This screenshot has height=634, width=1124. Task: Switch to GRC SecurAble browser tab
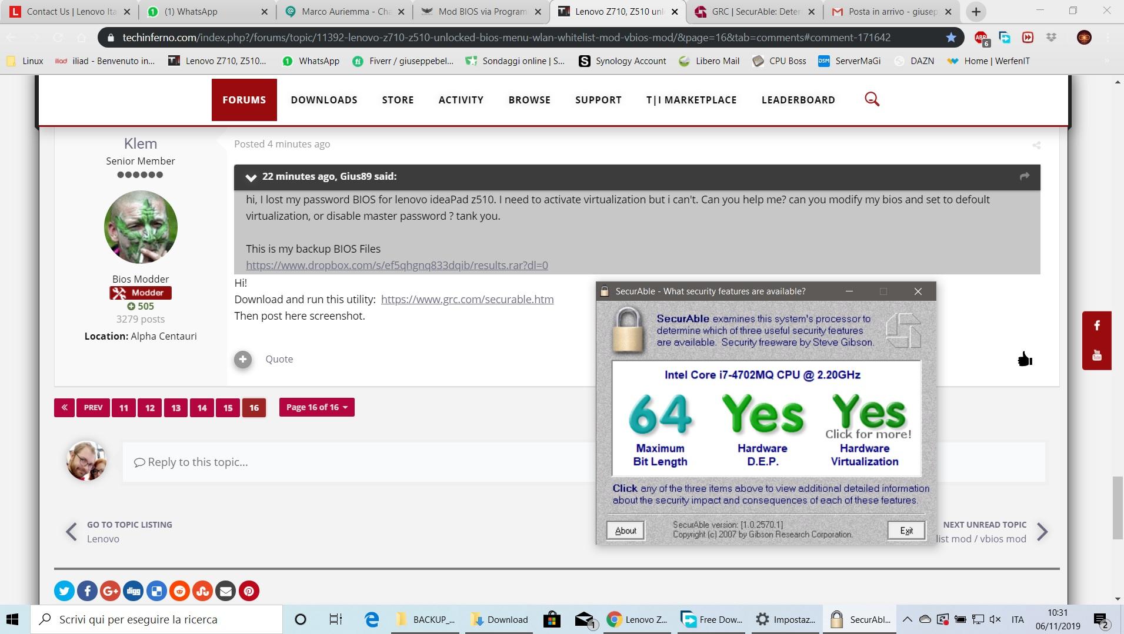click(x=756, y=11)
